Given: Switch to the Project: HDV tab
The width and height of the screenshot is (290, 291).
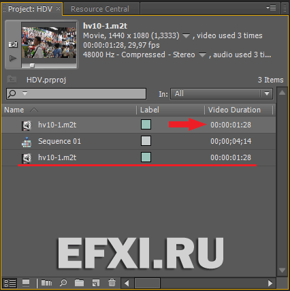Looking at the screenshot, I should pos(30,9).
